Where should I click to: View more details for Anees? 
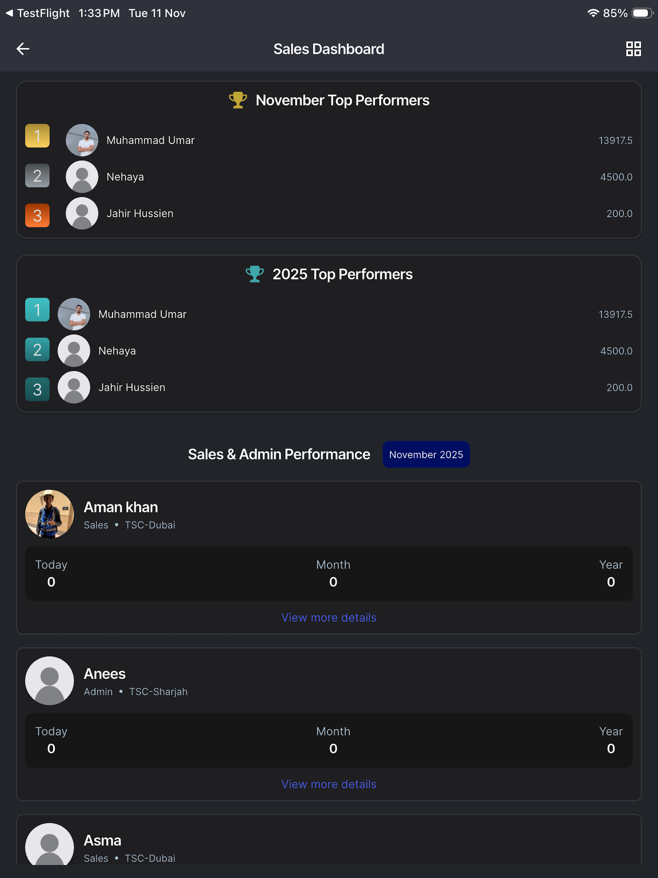(329, 784)
